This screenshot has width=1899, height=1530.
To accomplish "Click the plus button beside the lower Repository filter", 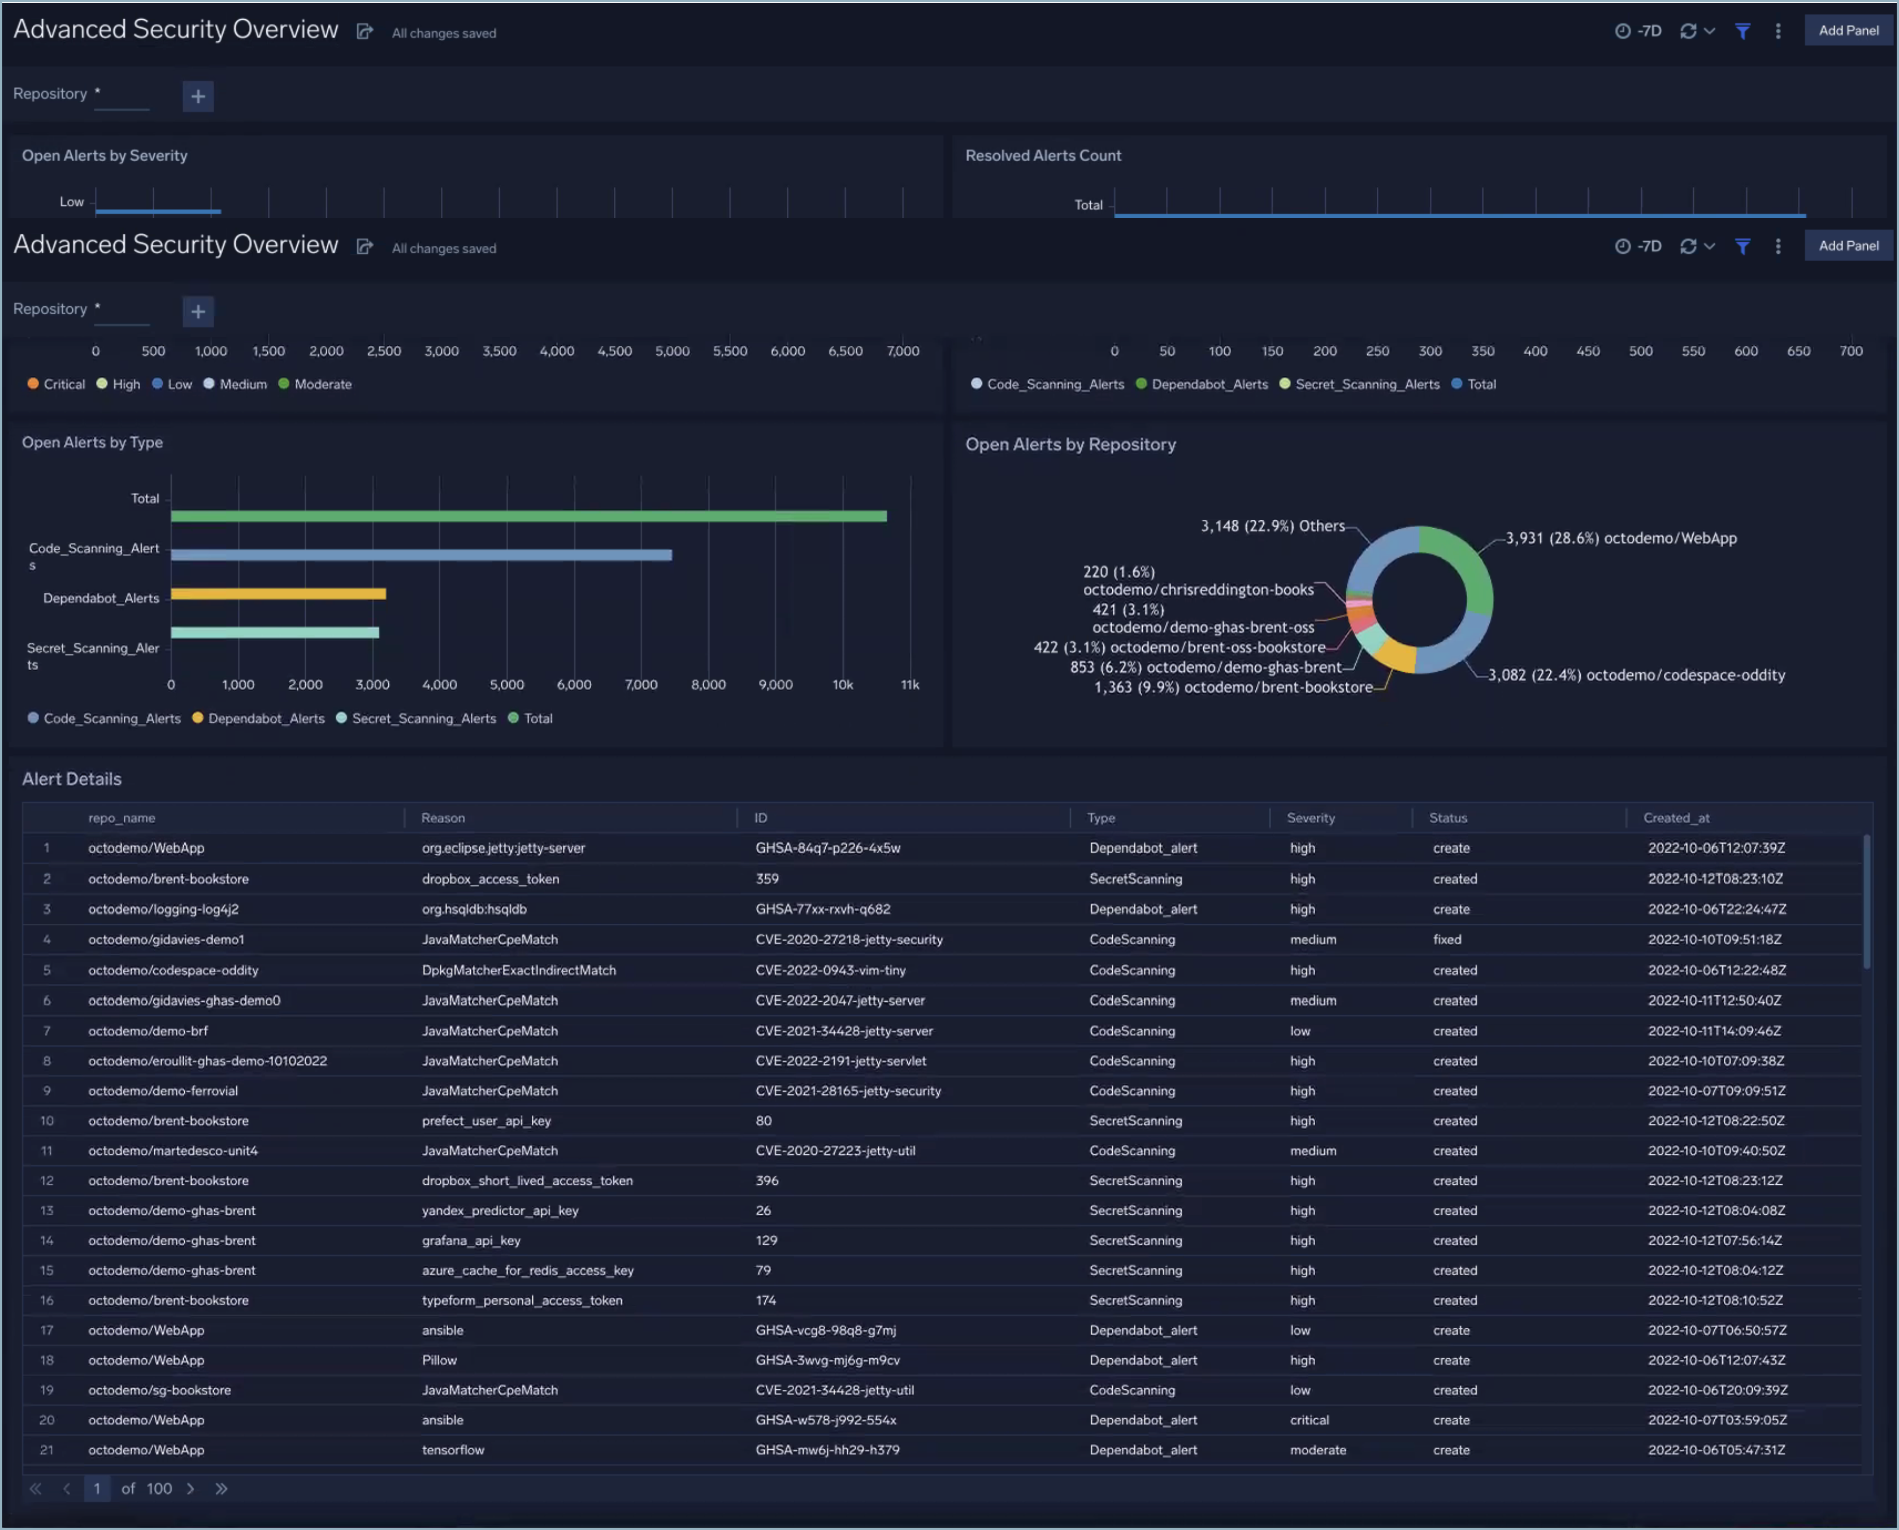I will pyautogui.click(x=197, y=311).
